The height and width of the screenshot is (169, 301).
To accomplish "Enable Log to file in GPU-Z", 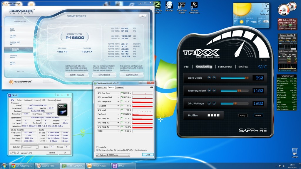I will click(x=98, y=147).
